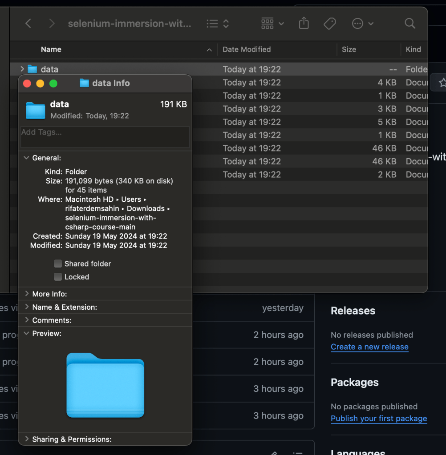Viewport: 446px width, 455px height.
Task: Click the Finder search magnifier icon
Action: (x=410, y=23)
